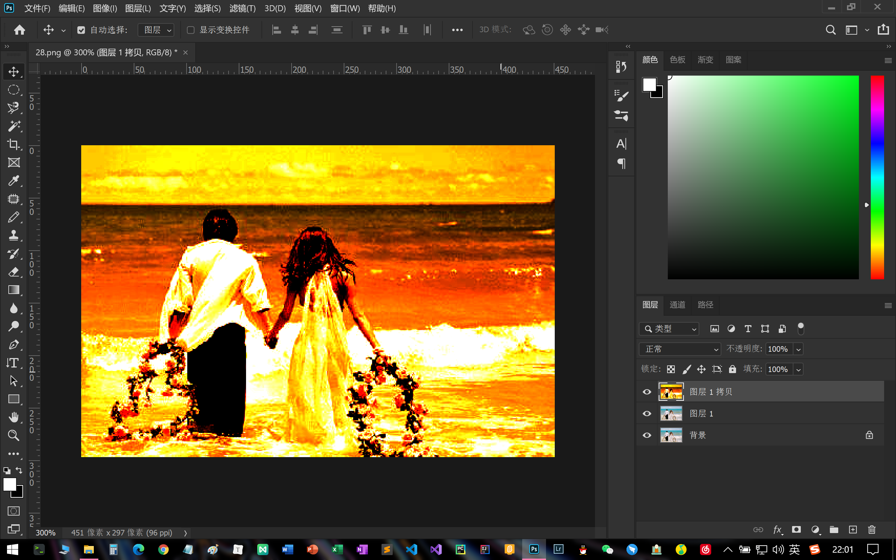Screen dimensions: 896x560
Task: Click Create new group folder icon
Action: 834,530
